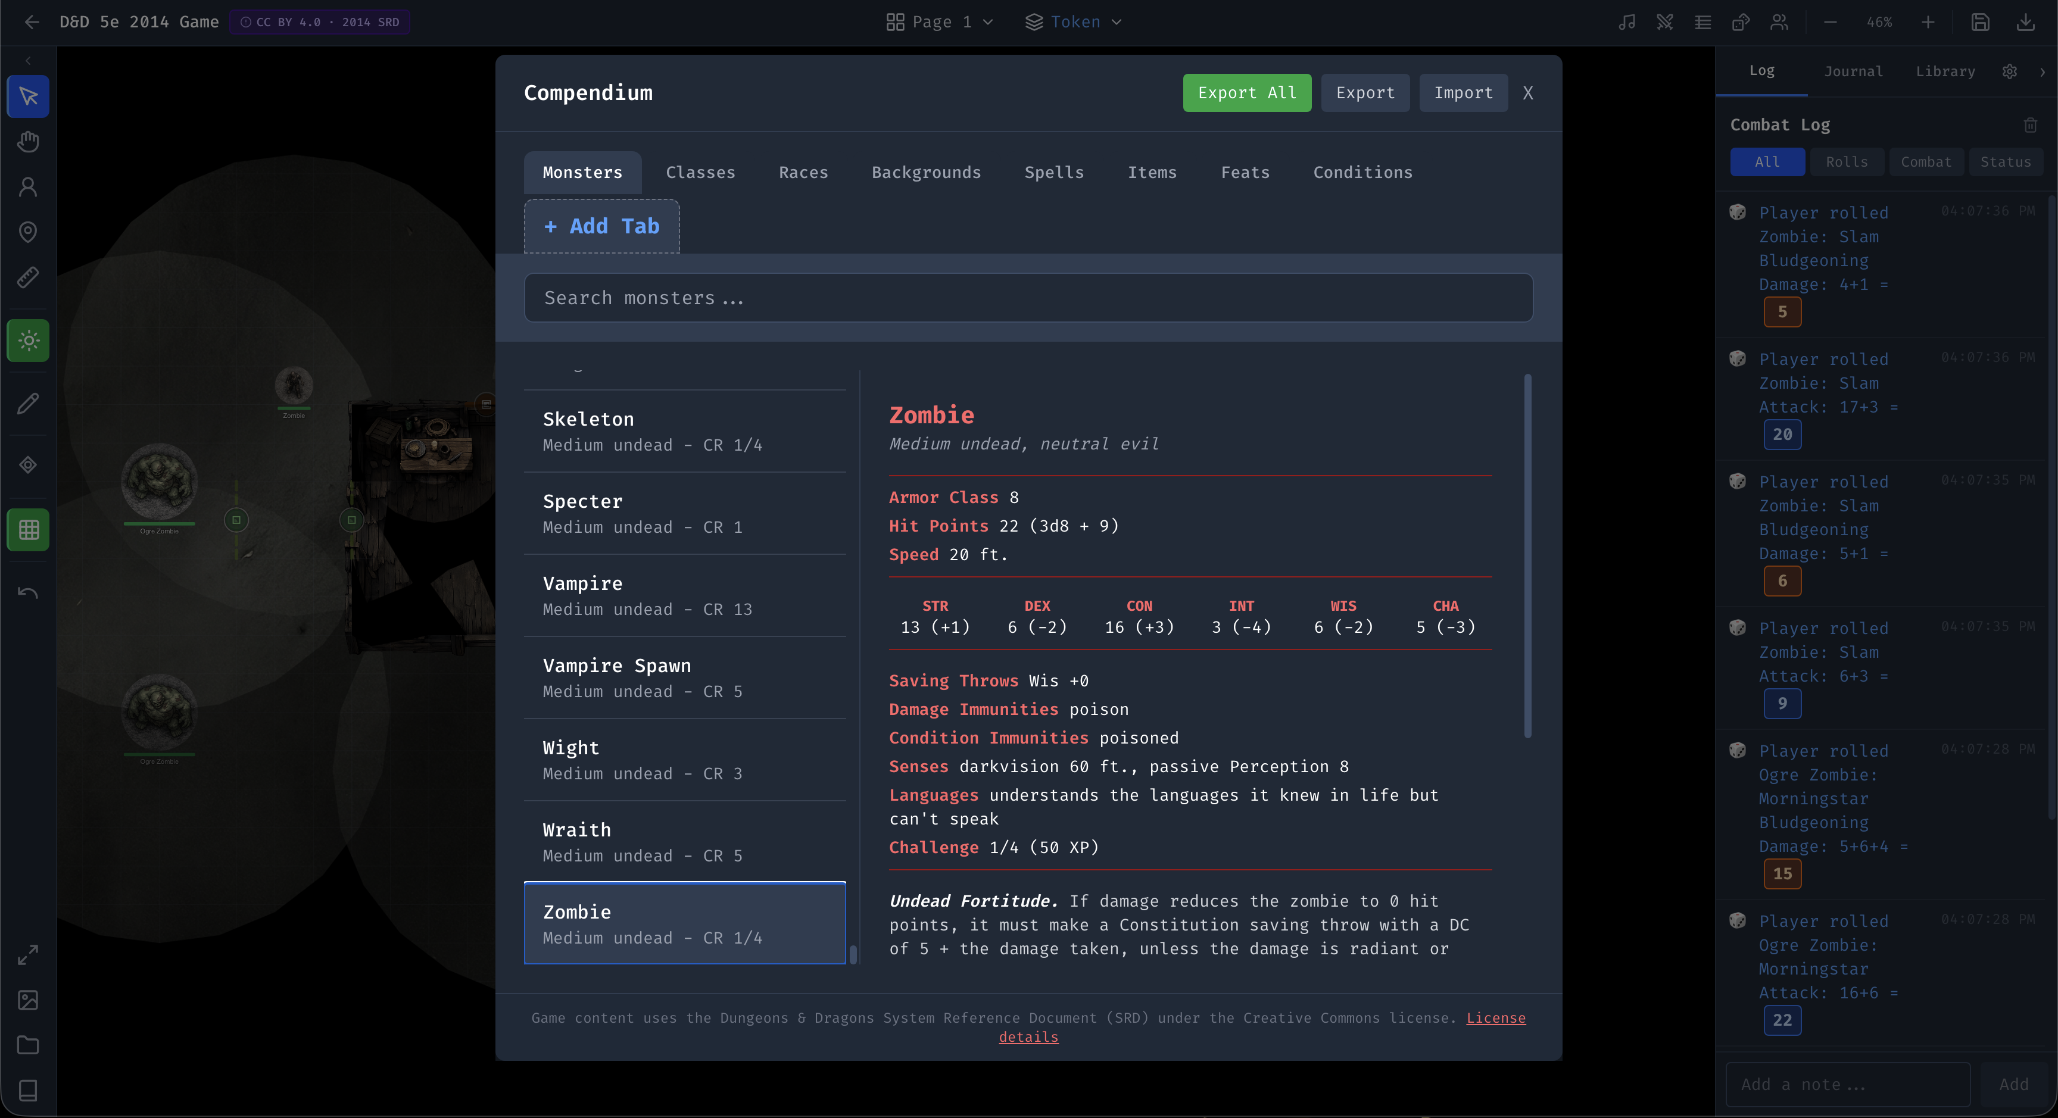Close the Compendium dialog with X

coord(1527,93)
